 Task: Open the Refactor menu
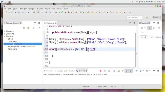point(23,9)
